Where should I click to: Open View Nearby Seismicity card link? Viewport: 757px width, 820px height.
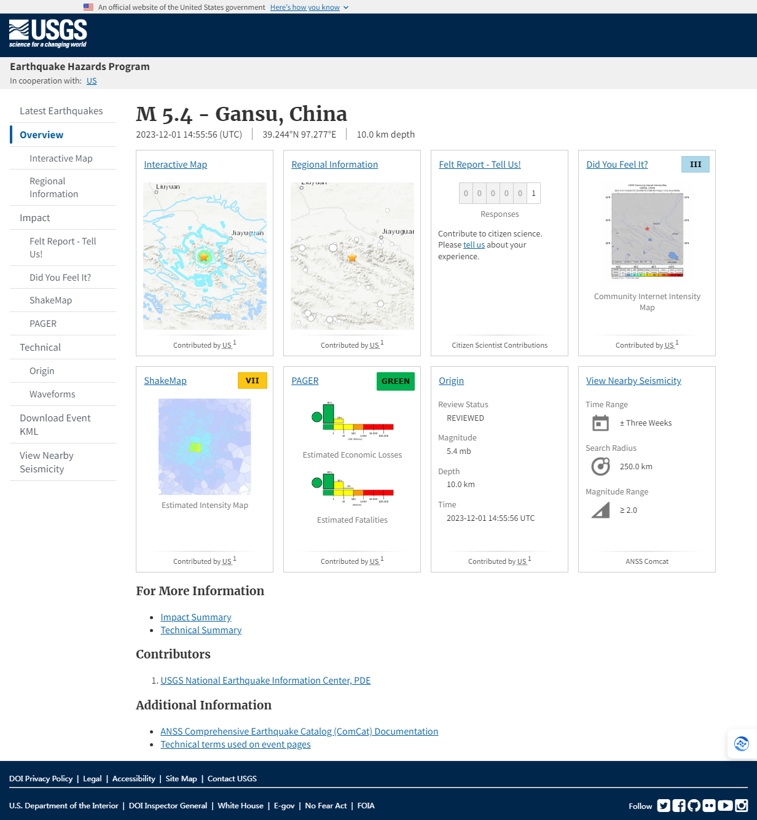(x=633, y=380)
